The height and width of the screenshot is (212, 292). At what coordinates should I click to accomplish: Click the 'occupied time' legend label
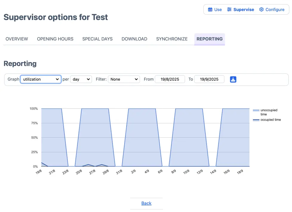point(271,120)
